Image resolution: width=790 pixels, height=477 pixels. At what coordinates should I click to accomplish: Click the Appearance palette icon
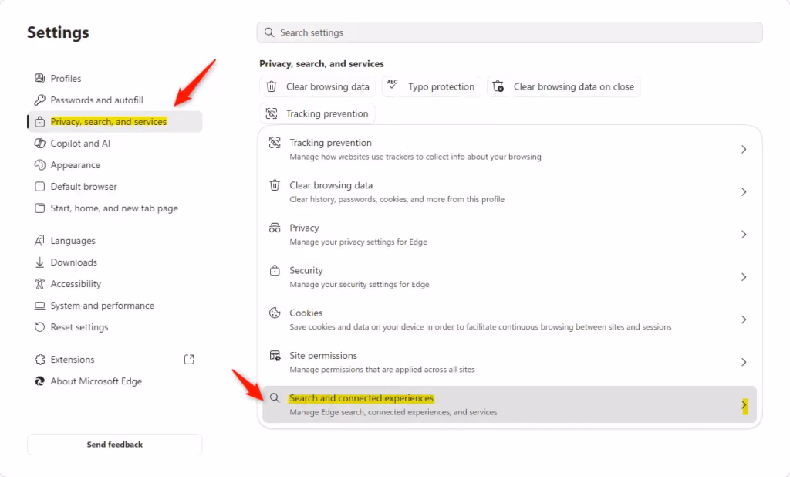point(39,165)
